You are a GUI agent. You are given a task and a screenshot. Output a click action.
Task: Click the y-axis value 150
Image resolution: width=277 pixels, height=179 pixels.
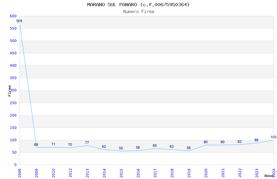click(x=13, y=128)
